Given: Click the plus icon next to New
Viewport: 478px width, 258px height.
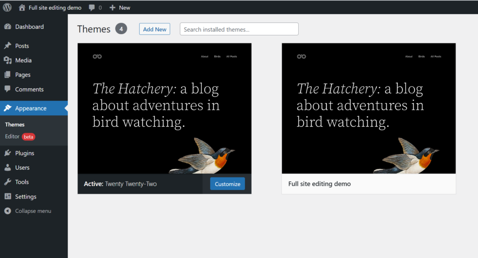Looking at the screenshot, I should click(112, 7).
